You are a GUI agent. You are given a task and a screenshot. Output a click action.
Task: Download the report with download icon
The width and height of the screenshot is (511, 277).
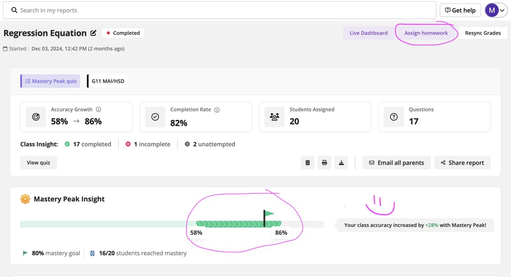(x=341, y=162)
